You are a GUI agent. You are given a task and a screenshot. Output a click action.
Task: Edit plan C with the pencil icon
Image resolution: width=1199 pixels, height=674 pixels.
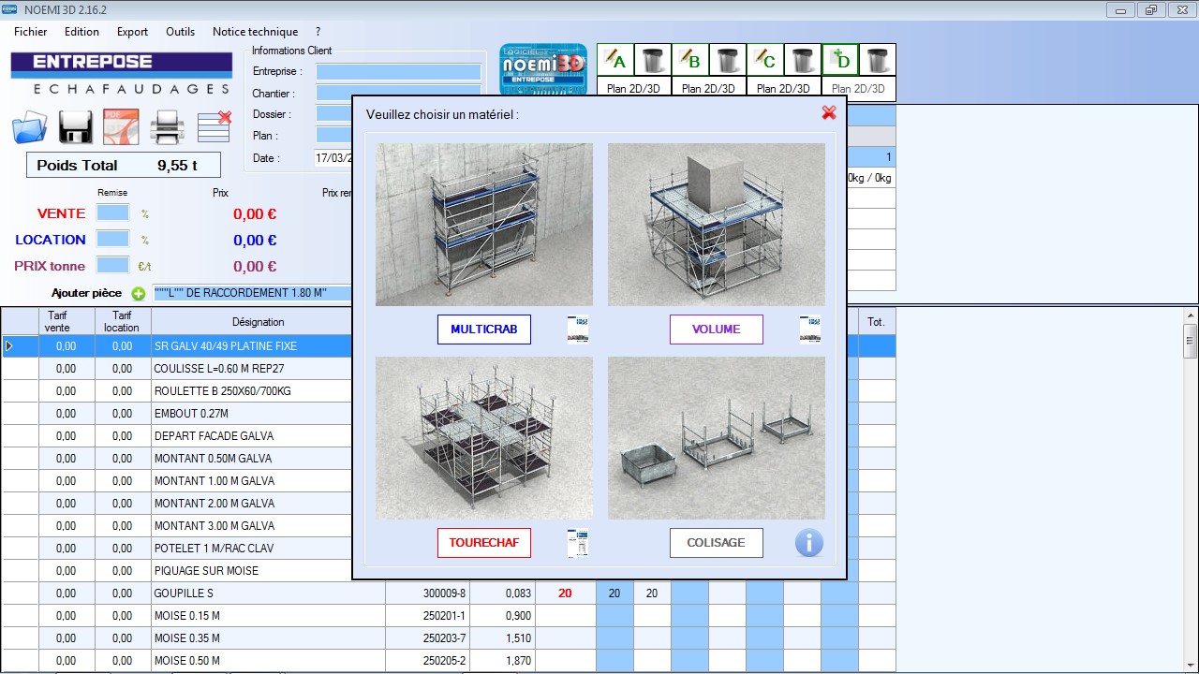tap(765, 60)
